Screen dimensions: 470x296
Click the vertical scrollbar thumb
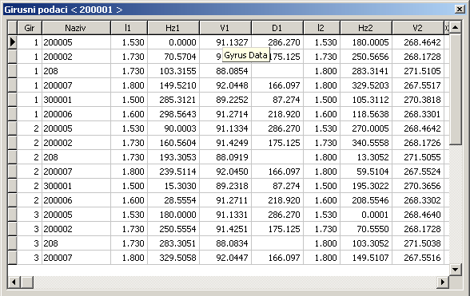(x=455, y=90)
